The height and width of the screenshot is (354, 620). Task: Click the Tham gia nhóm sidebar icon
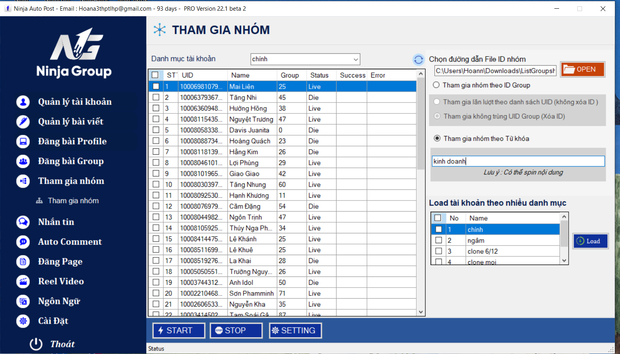point(23,181)
